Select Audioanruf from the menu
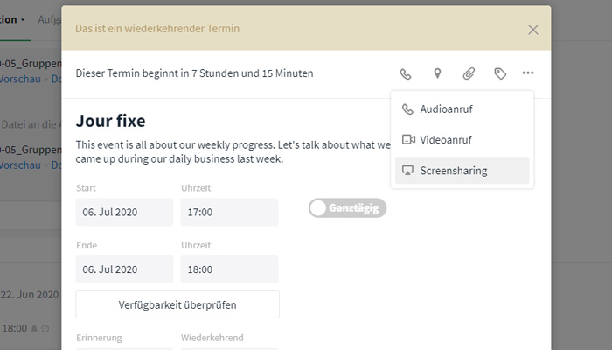Viewport: 612px width, 350px height. coord(462,109)
